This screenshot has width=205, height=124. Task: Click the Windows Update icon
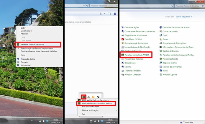(x=161, y=74)
